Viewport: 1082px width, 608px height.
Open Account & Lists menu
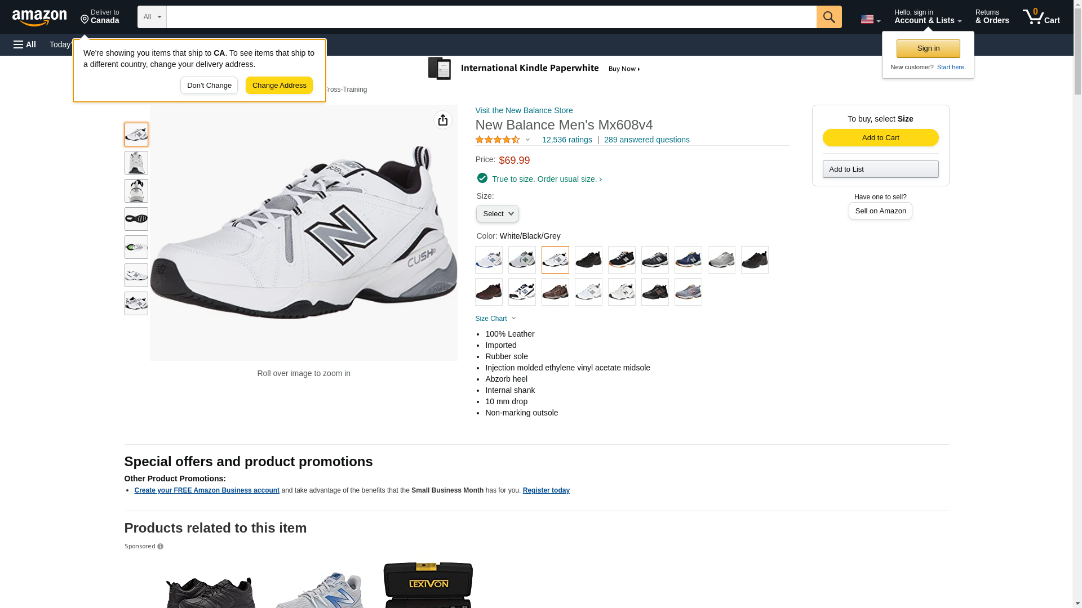[x=928, y=17]
